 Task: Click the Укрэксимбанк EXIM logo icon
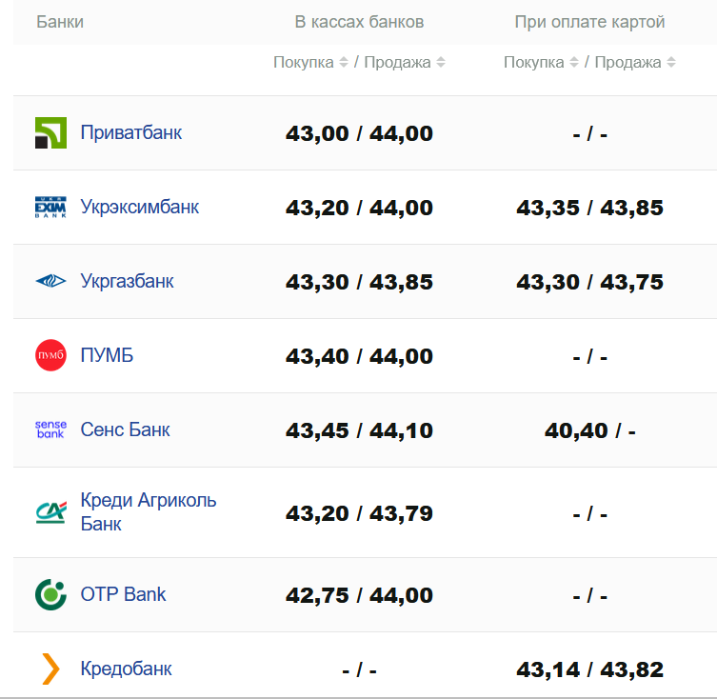tap(50, 208)
